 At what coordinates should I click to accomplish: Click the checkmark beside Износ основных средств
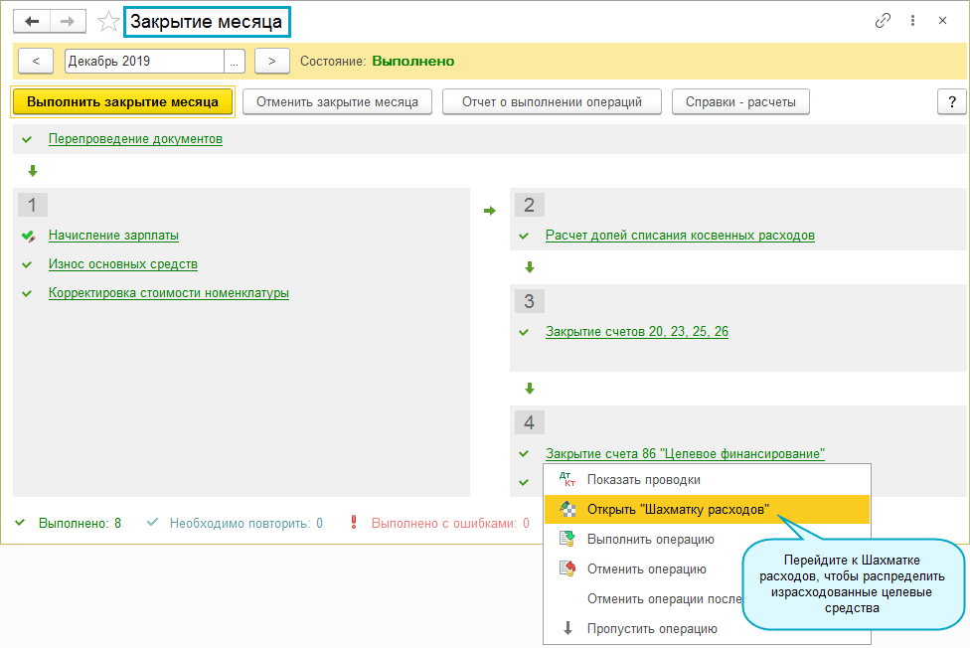click(x=27, y=264)
